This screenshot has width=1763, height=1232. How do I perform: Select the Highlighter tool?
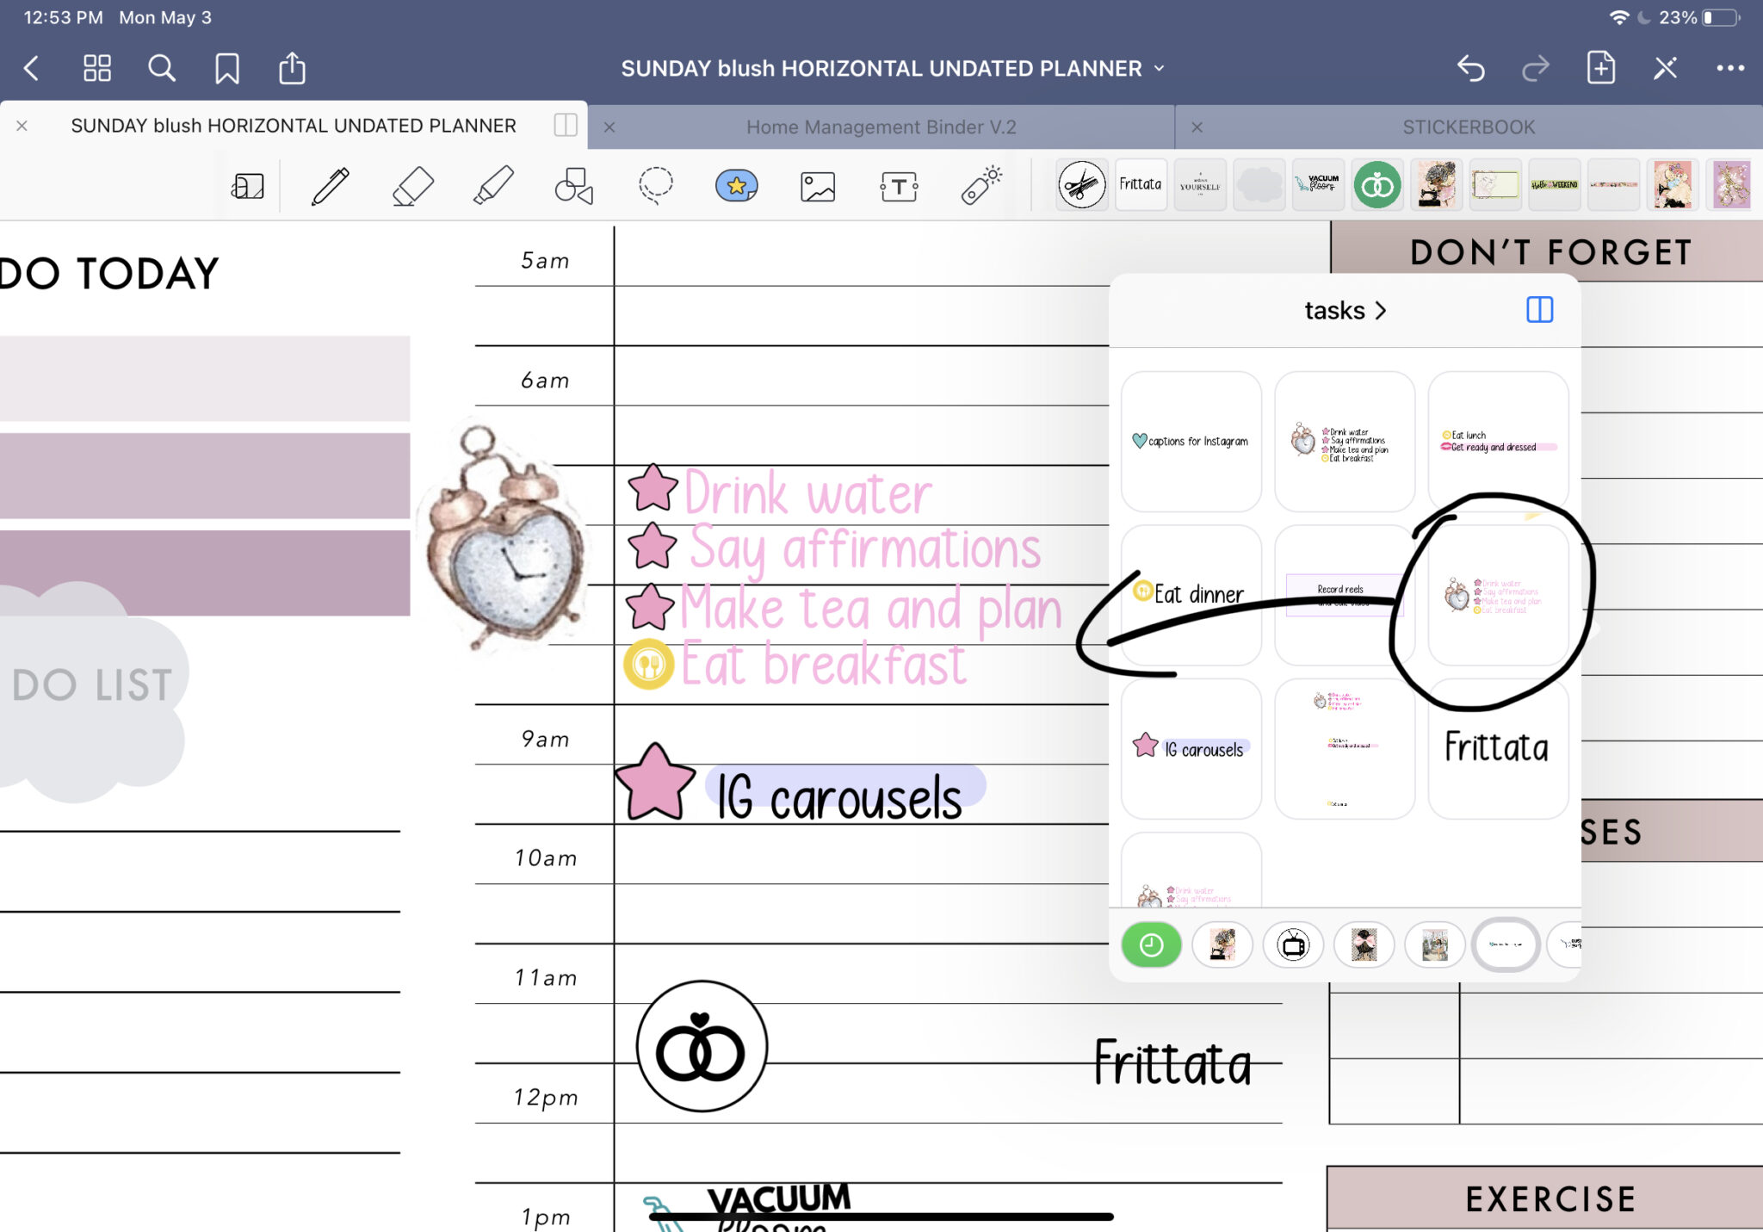pos(492,185)
